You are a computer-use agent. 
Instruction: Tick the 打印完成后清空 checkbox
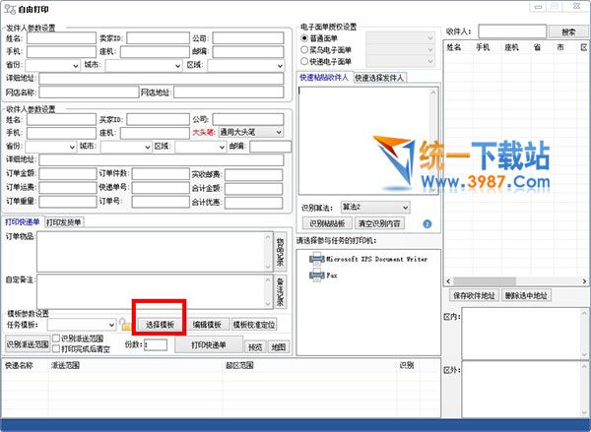(x=56, y=348)
